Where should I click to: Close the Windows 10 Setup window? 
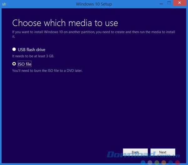point(180,3)
